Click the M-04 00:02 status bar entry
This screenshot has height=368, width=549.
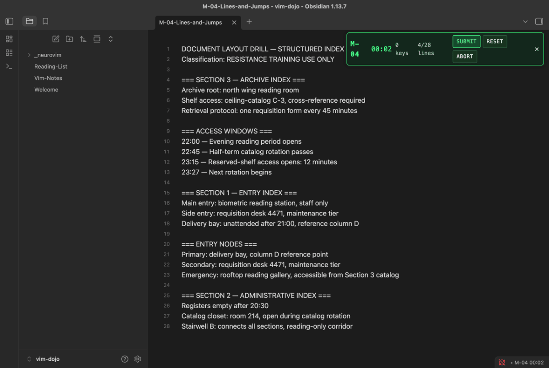click(x=527, y=363)
